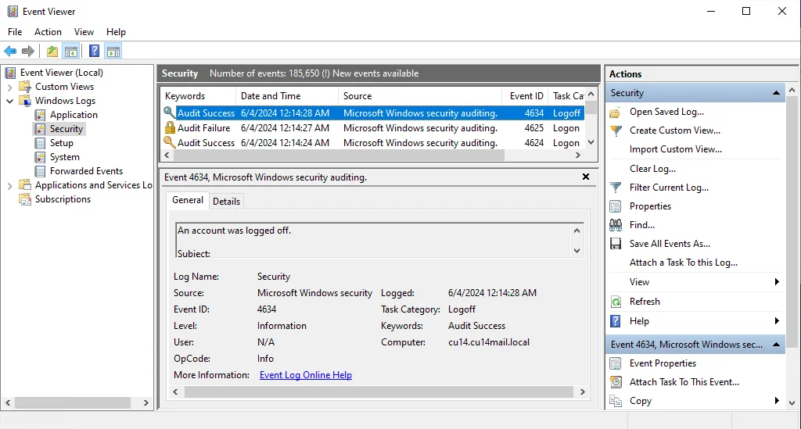The height and width of the screenshot is (429, 801).
Task: Click the Save All Events floppy icon
Action: point(616,244)
